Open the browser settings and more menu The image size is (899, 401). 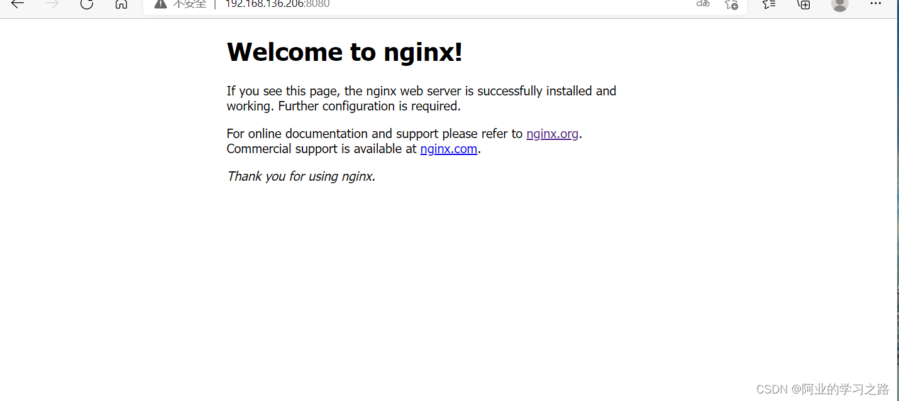pyautogui.click(x=876, y=4)
